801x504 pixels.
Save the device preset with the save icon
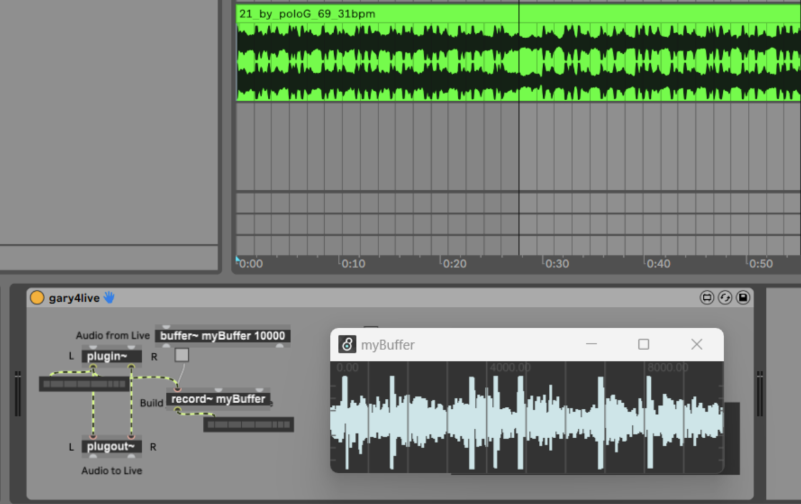tap(743, 297)
